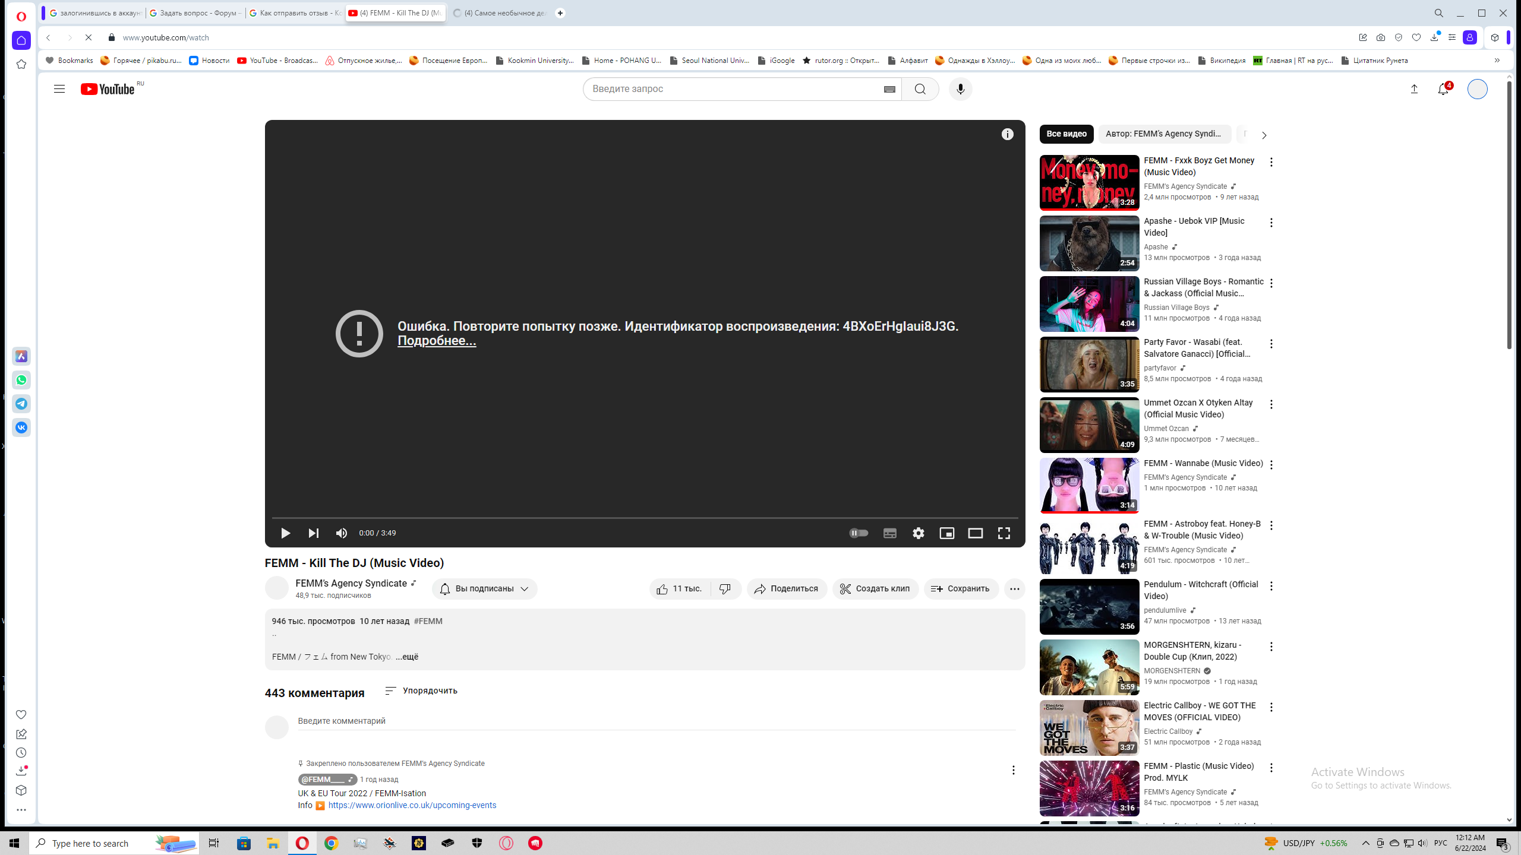Viewport: 1521px width, 855px height.
Task: Toggle fullscreen mode on video player
Action: click(x=1004, y=533)
